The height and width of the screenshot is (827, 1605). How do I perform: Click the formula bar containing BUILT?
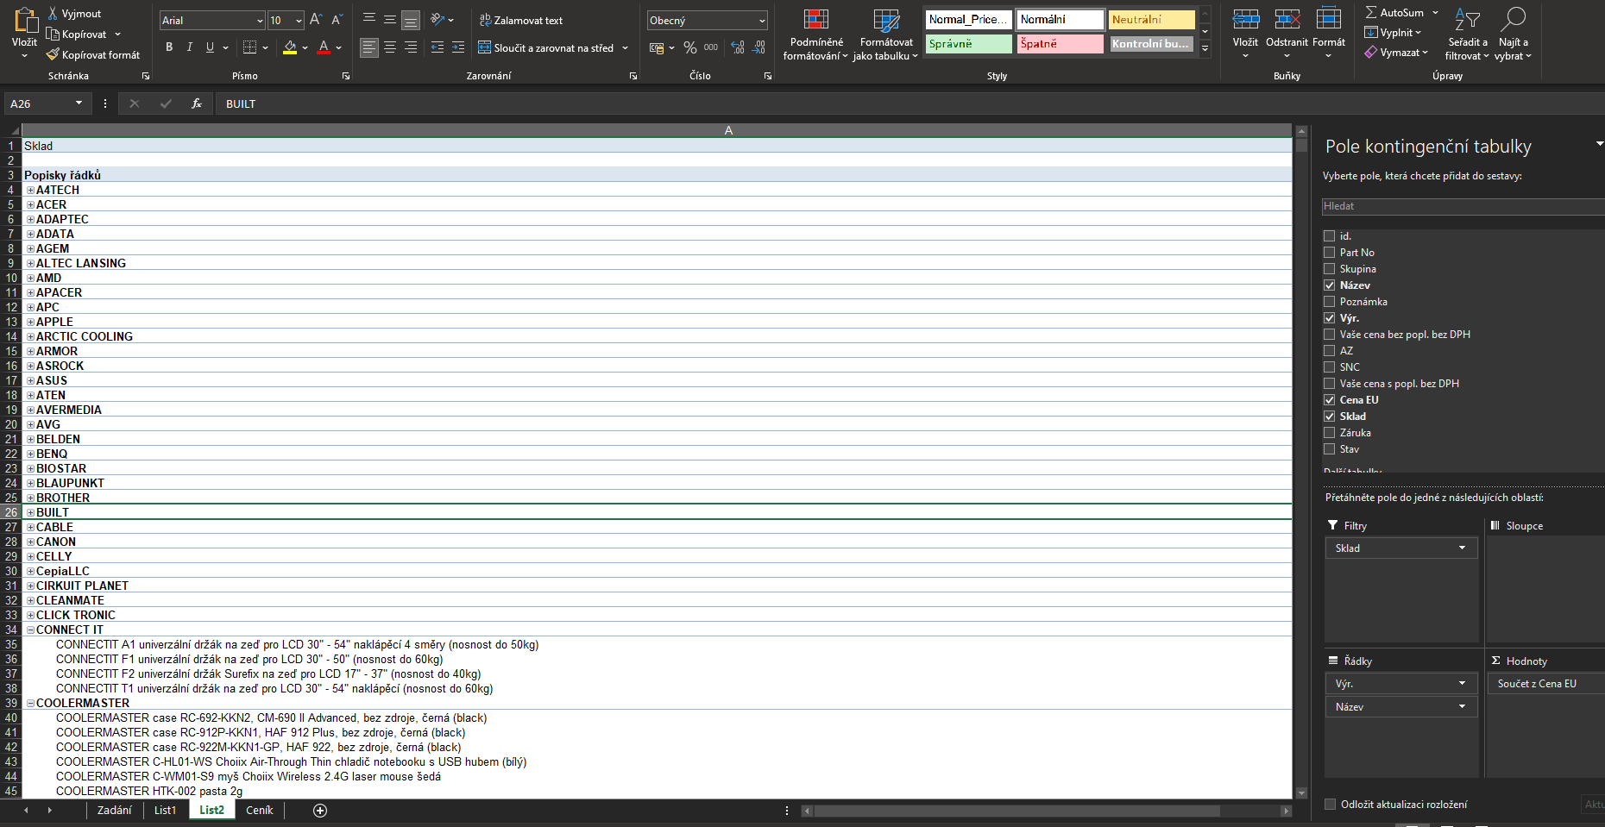tap(910, 103)
